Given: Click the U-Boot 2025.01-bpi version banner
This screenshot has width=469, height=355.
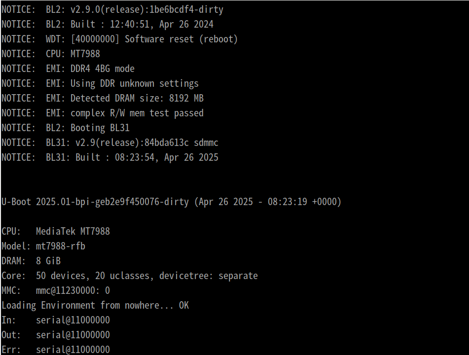Looking at the screenshot, I should [x=172, y=202].
